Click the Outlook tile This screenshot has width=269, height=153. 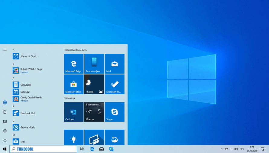73,112
